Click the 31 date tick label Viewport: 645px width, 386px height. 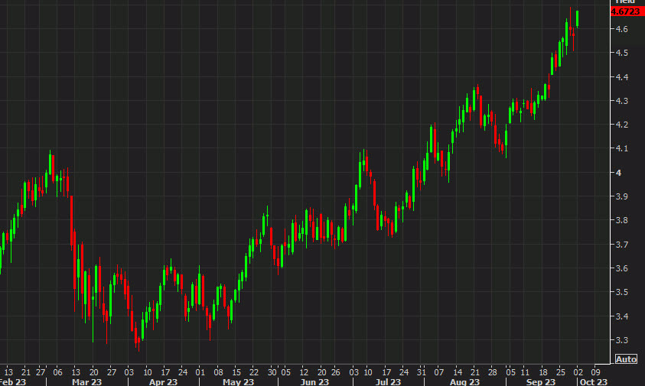pyautogui.click(x=421, y=372)
